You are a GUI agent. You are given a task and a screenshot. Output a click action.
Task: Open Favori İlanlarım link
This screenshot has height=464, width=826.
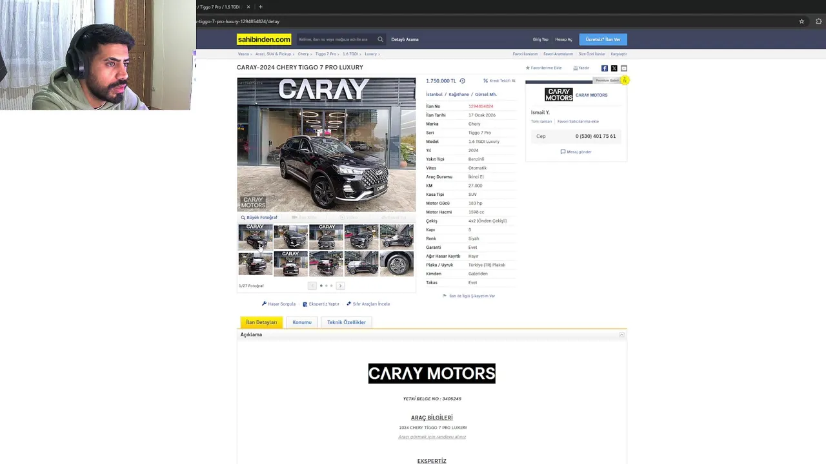[525, 54]
